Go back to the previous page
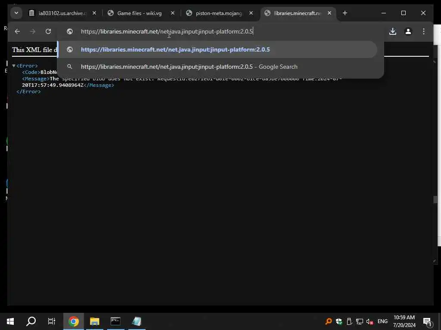This screenshot has height=330, width=441. [x=17, y=31]
